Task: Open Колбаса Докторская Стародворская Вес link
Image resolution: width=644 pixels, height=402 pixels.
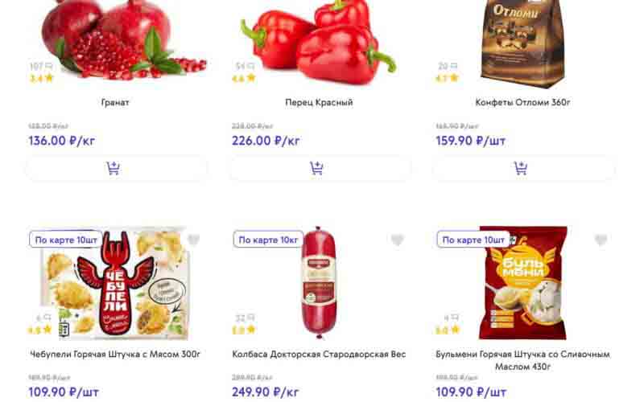Action: [319, 354]
